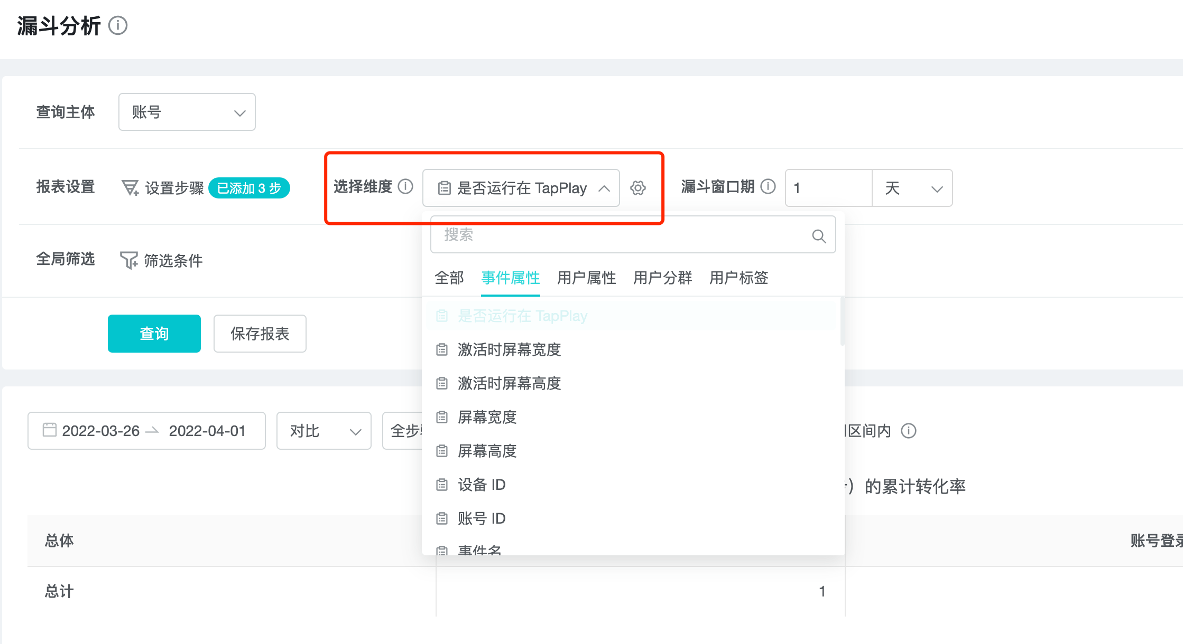Click the 保存报表 button
The image size is (1183, 644).
pos(260,334)
